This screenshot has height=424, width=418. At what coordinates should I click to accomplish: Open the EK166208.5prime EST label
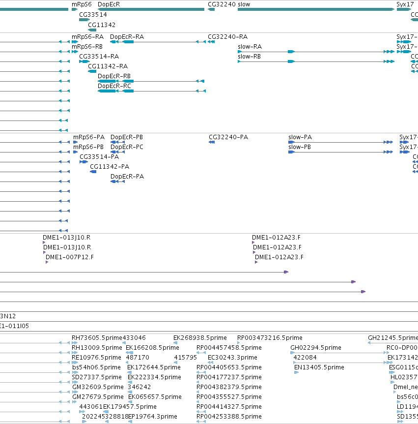point(153,348)
